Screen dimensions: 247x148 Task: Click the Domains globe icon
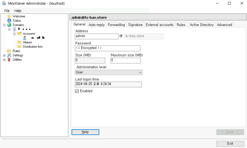pyautogui.click(x=9, y=25)
